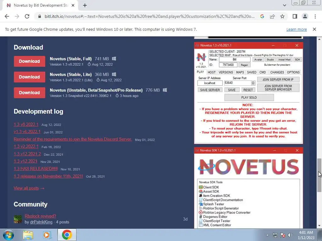Open devlog 1.3 v2.2022.1
The height and width of the screenshot is (241, 322).
click(26, 147)
